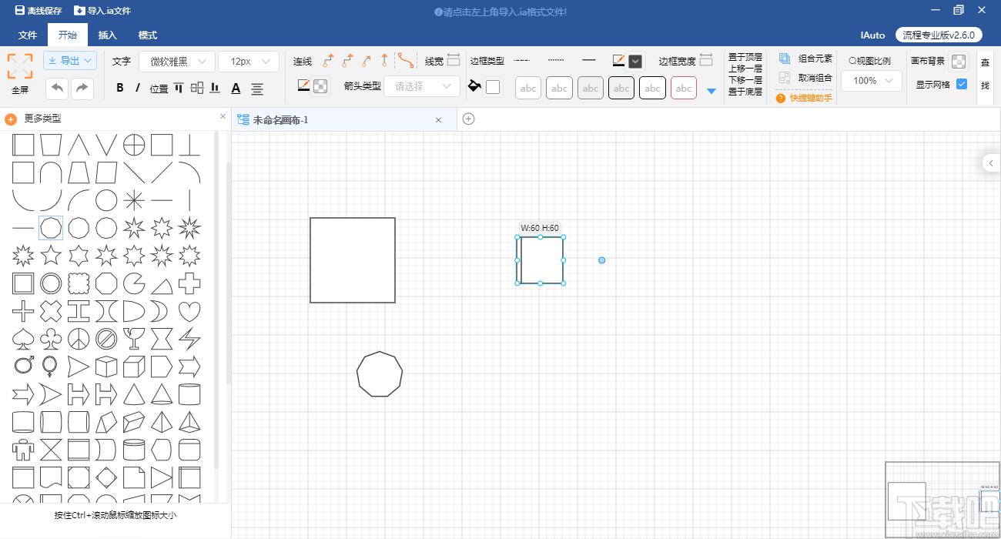Open the underlined A font color tool
The width and height of the screenshot is (1001, 539).
click(x=236, y=89)
